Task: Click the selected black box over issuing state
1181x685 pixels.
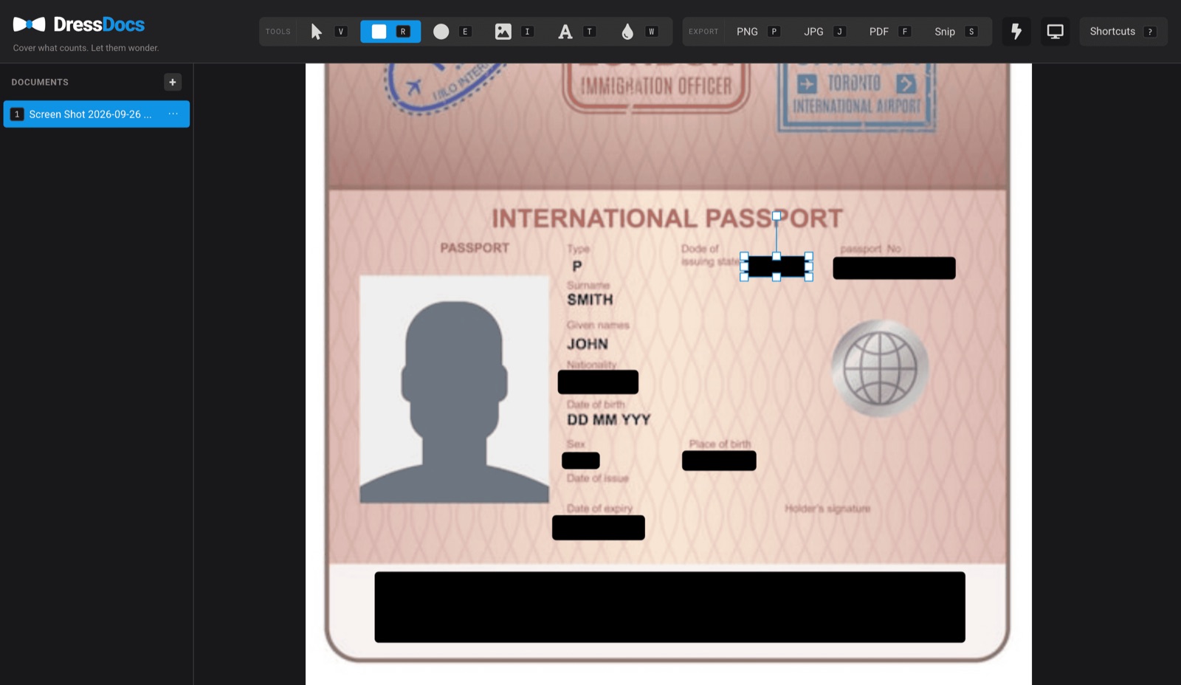Action: 777,266
